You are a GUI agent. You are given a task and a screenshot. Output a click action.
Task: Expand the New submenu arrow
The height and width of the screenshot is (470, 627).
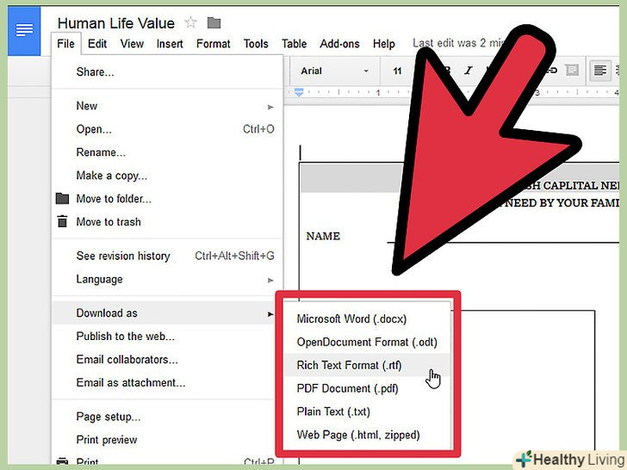click(270, 107)
